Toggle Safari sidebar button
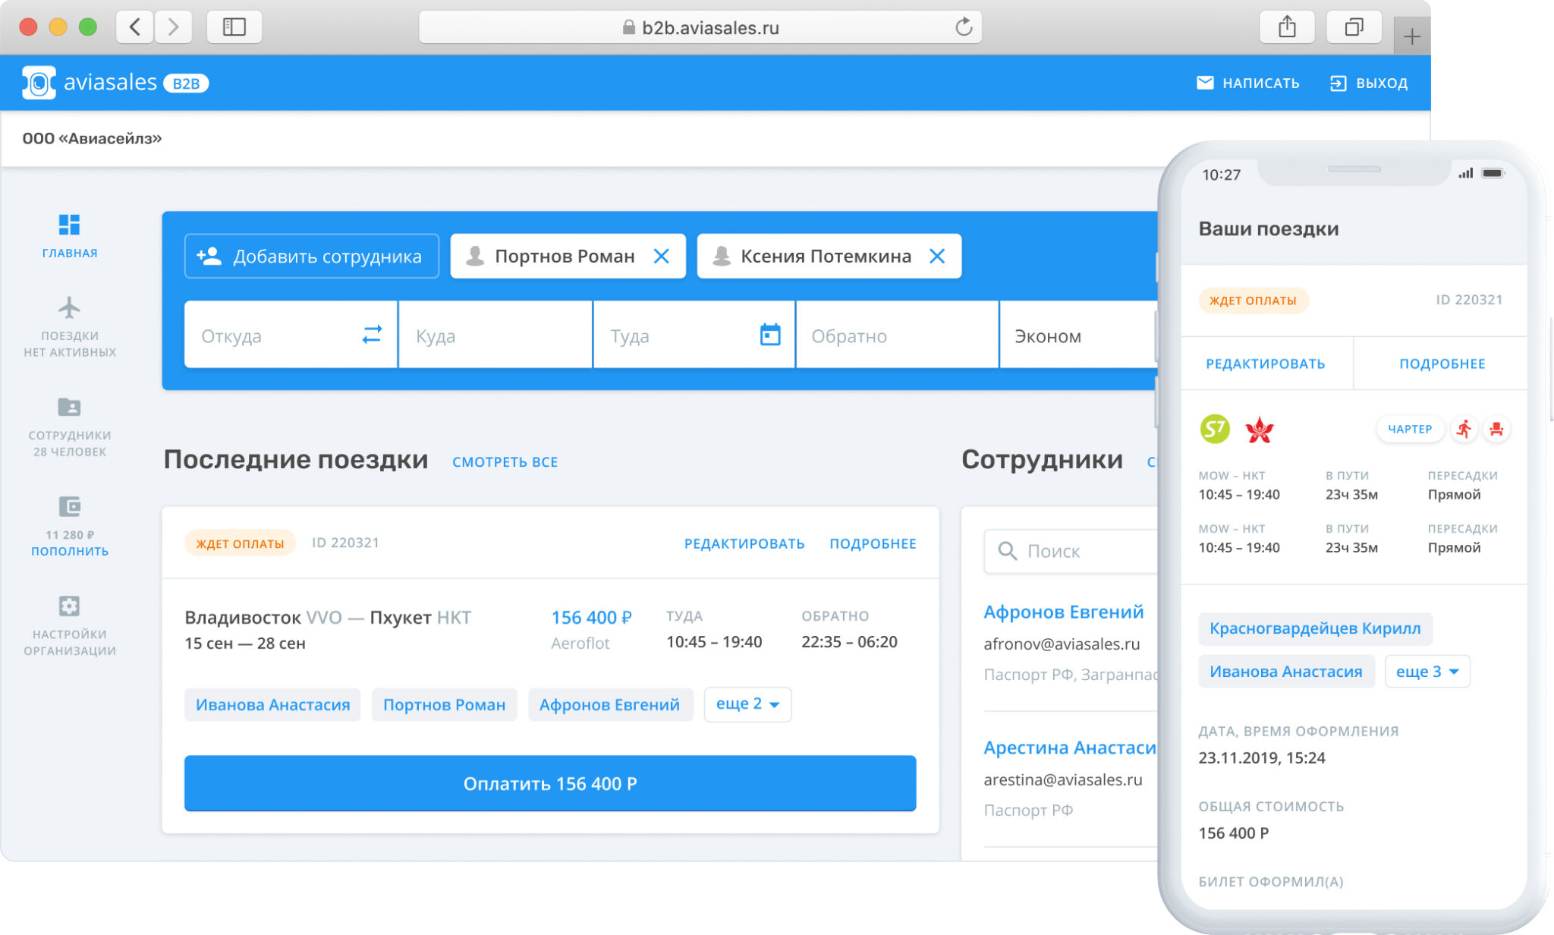The height and width of the screenshot is (935, 1554). (x=234, y=27)
